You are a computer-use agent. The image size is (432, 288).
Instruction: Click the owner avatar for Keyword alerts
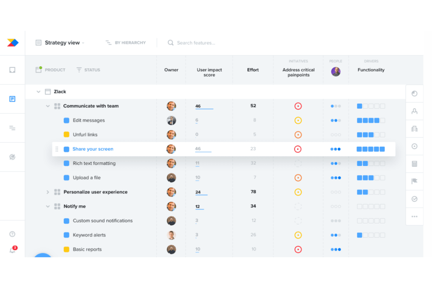click(x=171, y=235)
